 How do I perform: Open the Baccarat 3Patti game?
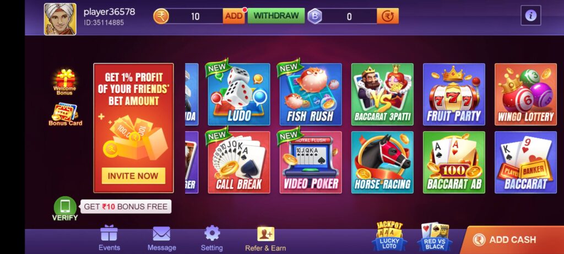coord(382,95)
